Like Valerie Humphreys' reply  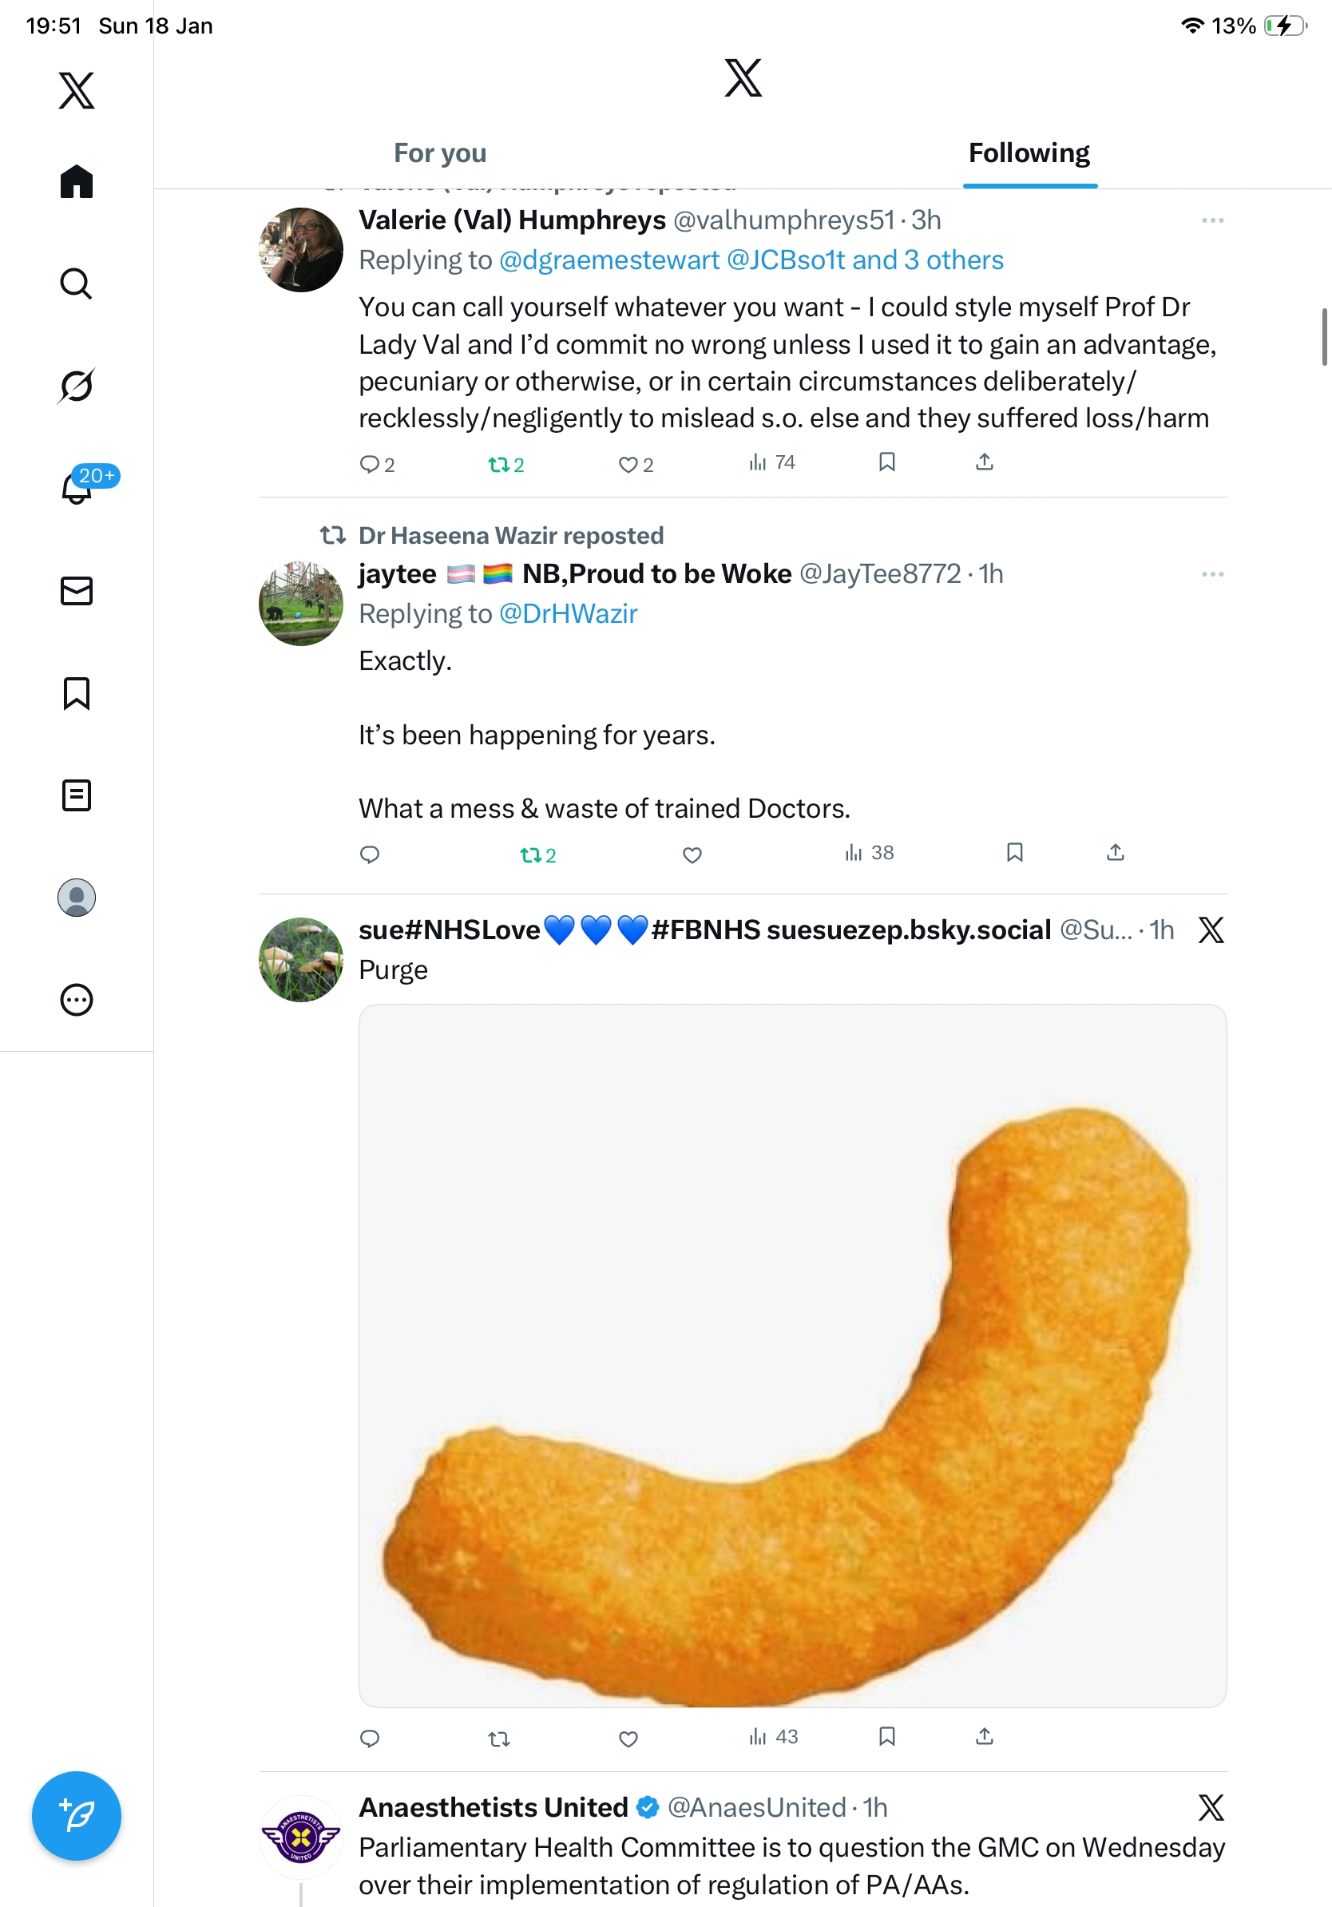click(628, 464)
